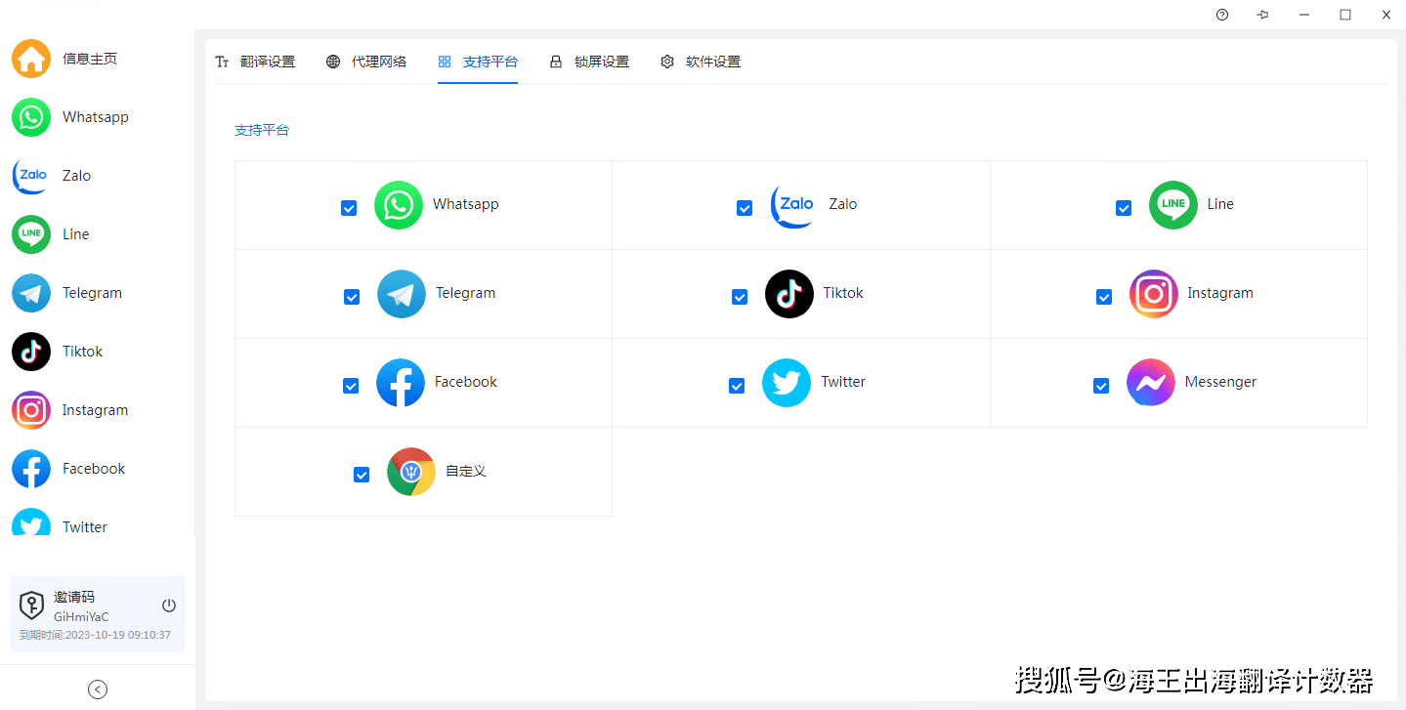Viewport: 1406px width, 710px height.
Task: Open Whatsapp icon in the sidebar
Action: tap(31, 117)
